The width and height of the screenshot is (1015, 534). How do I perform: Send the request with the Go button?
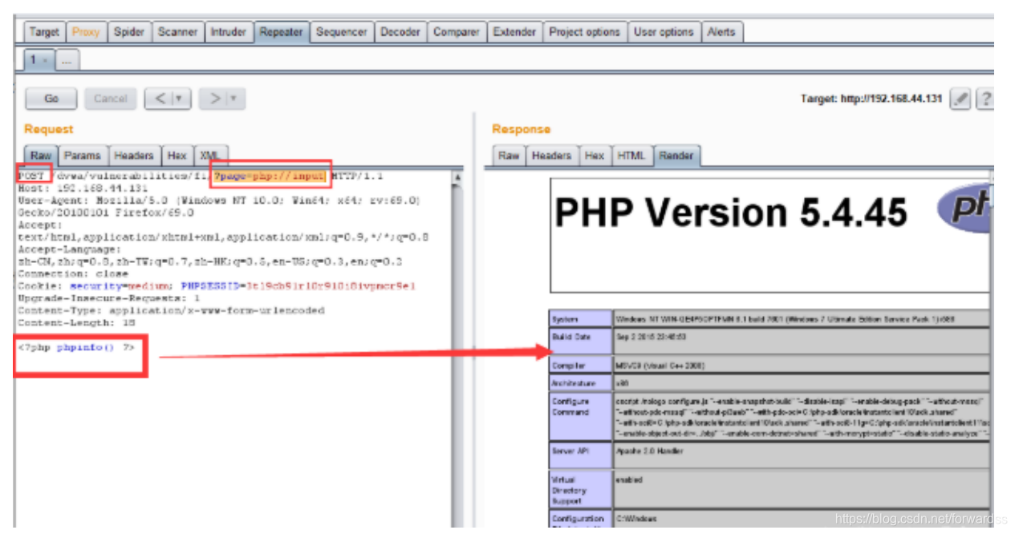point(51,99)
